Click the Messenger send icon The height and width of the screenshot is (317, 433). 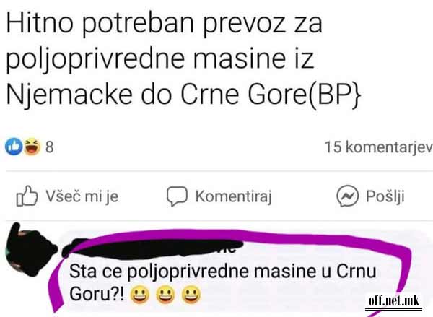pos(348,196)
